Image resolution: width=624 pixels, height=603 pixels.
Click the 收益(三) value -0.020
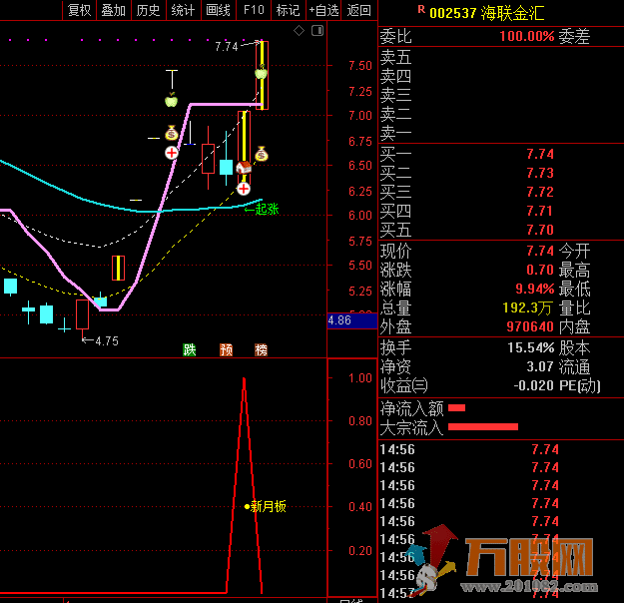click(534, 385)
